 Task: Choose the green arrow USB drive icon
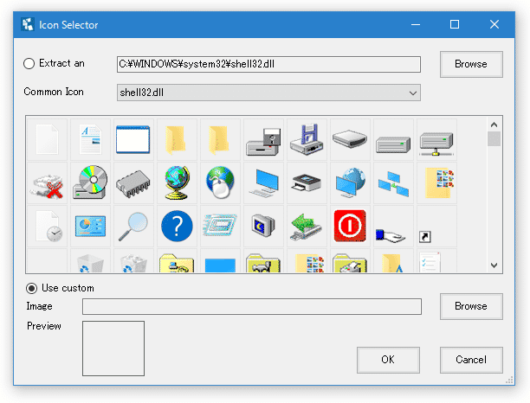(x=306, y=227)
